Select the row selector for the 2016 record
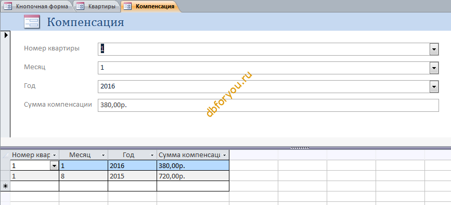The image size is (451, 205). [x=6, y=165]
